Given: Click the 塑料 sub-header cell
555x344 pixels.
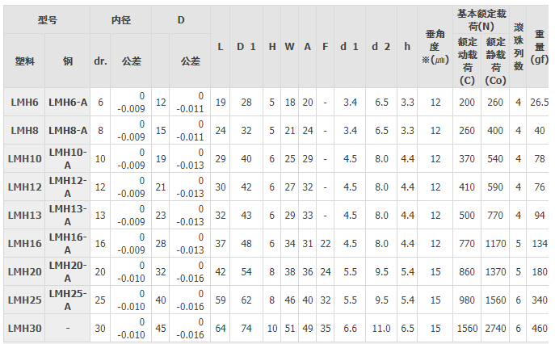Looking at the screenshot, I should pyautogui.click(x=25, y=61).
